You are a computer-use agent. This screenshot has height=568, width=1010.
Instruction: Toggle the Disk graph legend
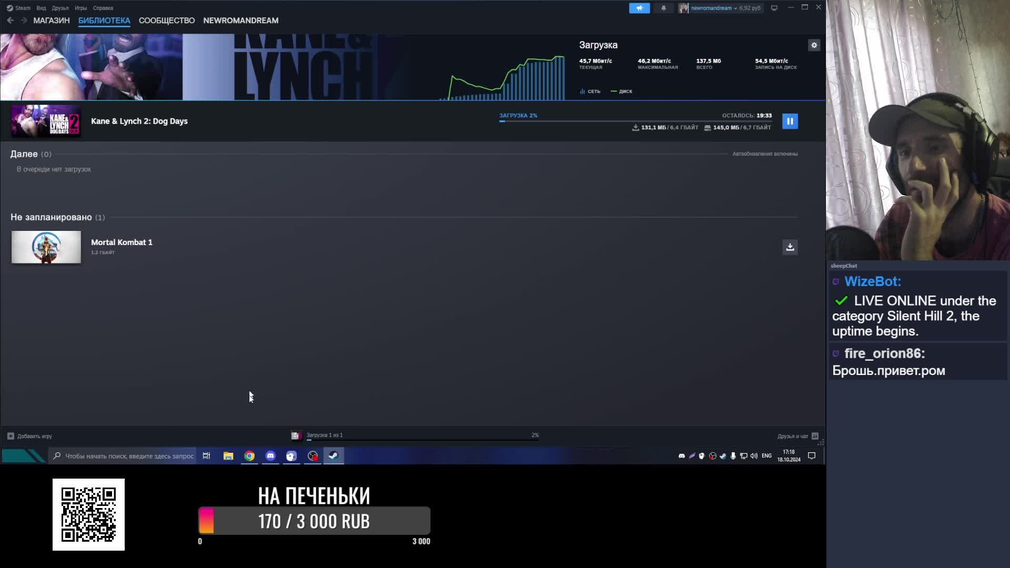[621, 92]
